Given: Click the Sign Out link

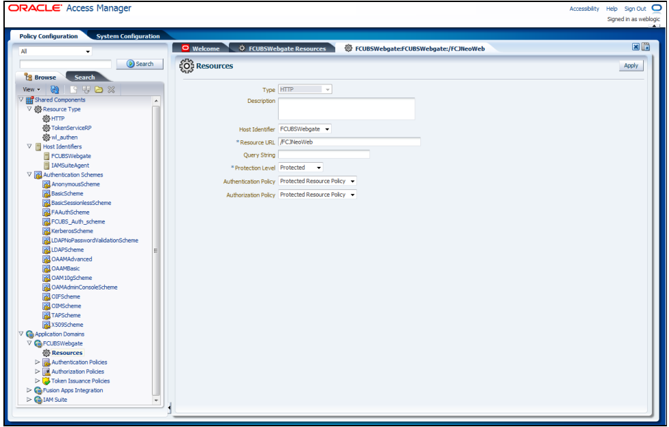Looking at the screenshot, I should coord(636,9).
